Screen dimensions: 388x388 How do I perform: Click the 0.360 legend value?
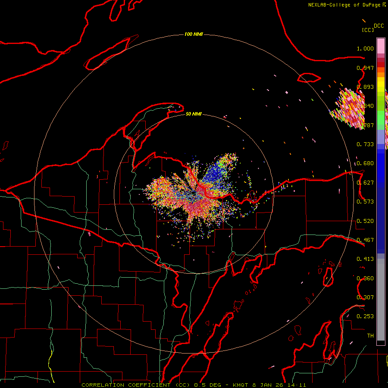[x=365, y=278]
